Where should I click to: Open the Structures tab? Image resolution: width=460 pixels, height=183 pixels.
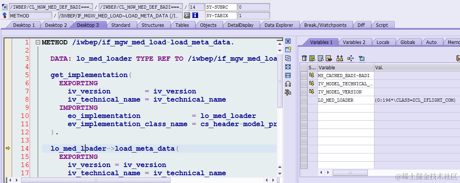153,25
